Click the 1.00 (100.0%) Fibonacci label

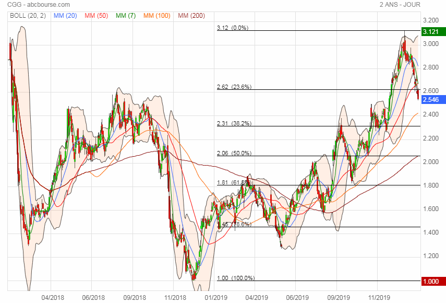click(x=236, y=278)
